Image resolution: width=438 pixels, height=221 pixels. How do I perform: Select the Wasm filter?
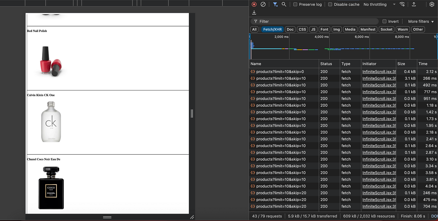tap(403, 29)
